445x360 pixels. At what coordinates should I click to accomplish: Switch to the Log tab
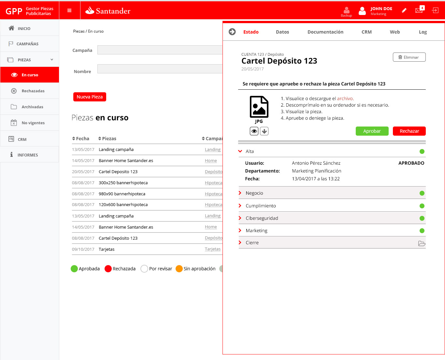[423, 32]
